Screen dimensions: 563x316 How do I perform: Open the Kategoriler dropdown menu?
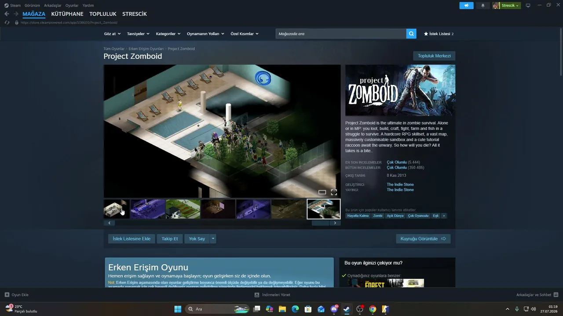[x=168, y=34]
